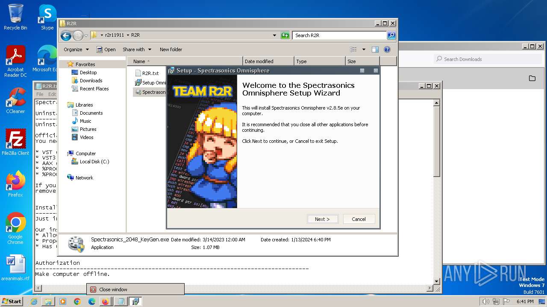Click the Search R2R input field
547x307 pixels.
click(x=340, y=35)
